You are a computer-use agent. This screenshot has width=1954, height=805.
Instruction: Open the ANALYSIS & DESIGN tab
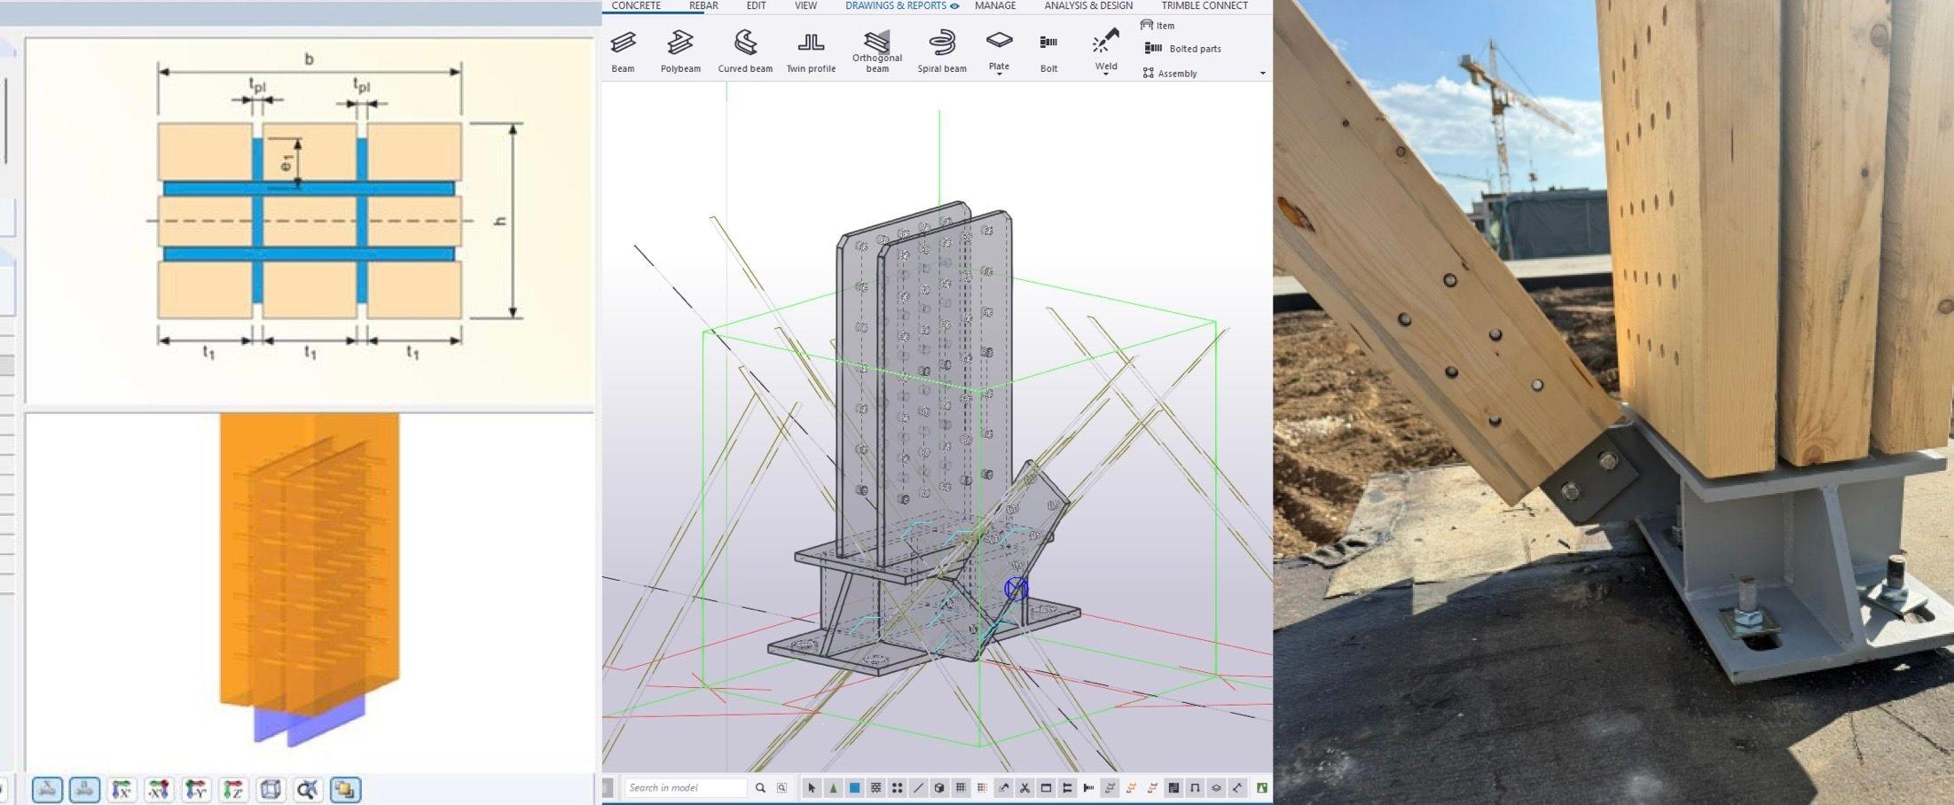pos(1088,5)
